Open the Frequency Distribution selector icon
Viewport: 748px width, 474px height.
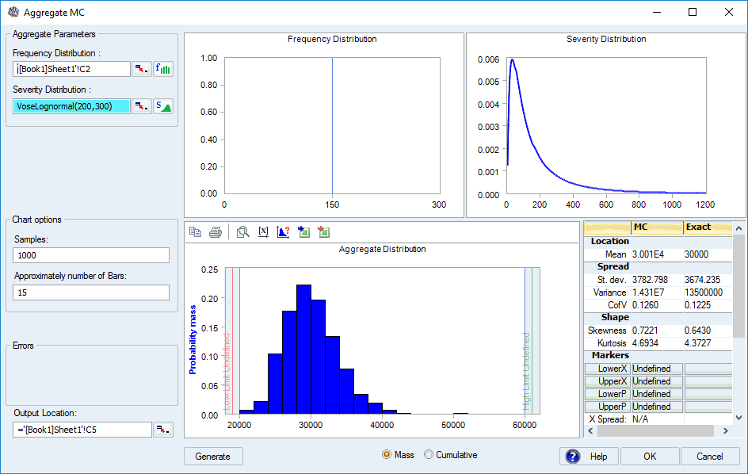click(162, 69)
